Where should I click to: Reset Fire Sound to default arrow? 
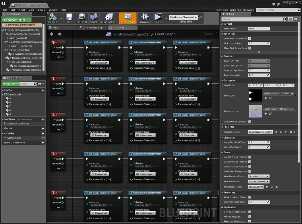tap(296, 95)
